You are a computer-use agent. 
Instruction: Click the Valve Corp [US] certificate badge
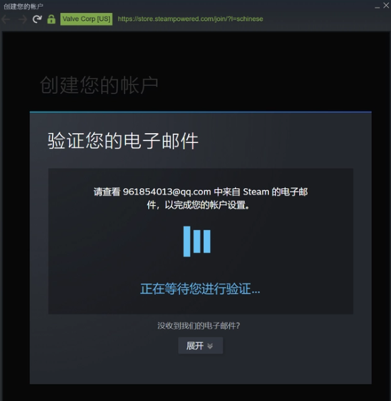click(x=86, y=19)
